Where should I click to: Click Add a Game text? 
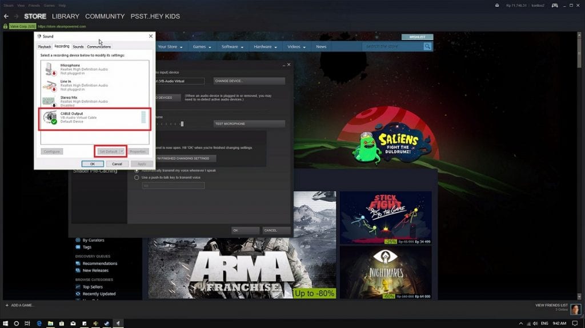22,305
